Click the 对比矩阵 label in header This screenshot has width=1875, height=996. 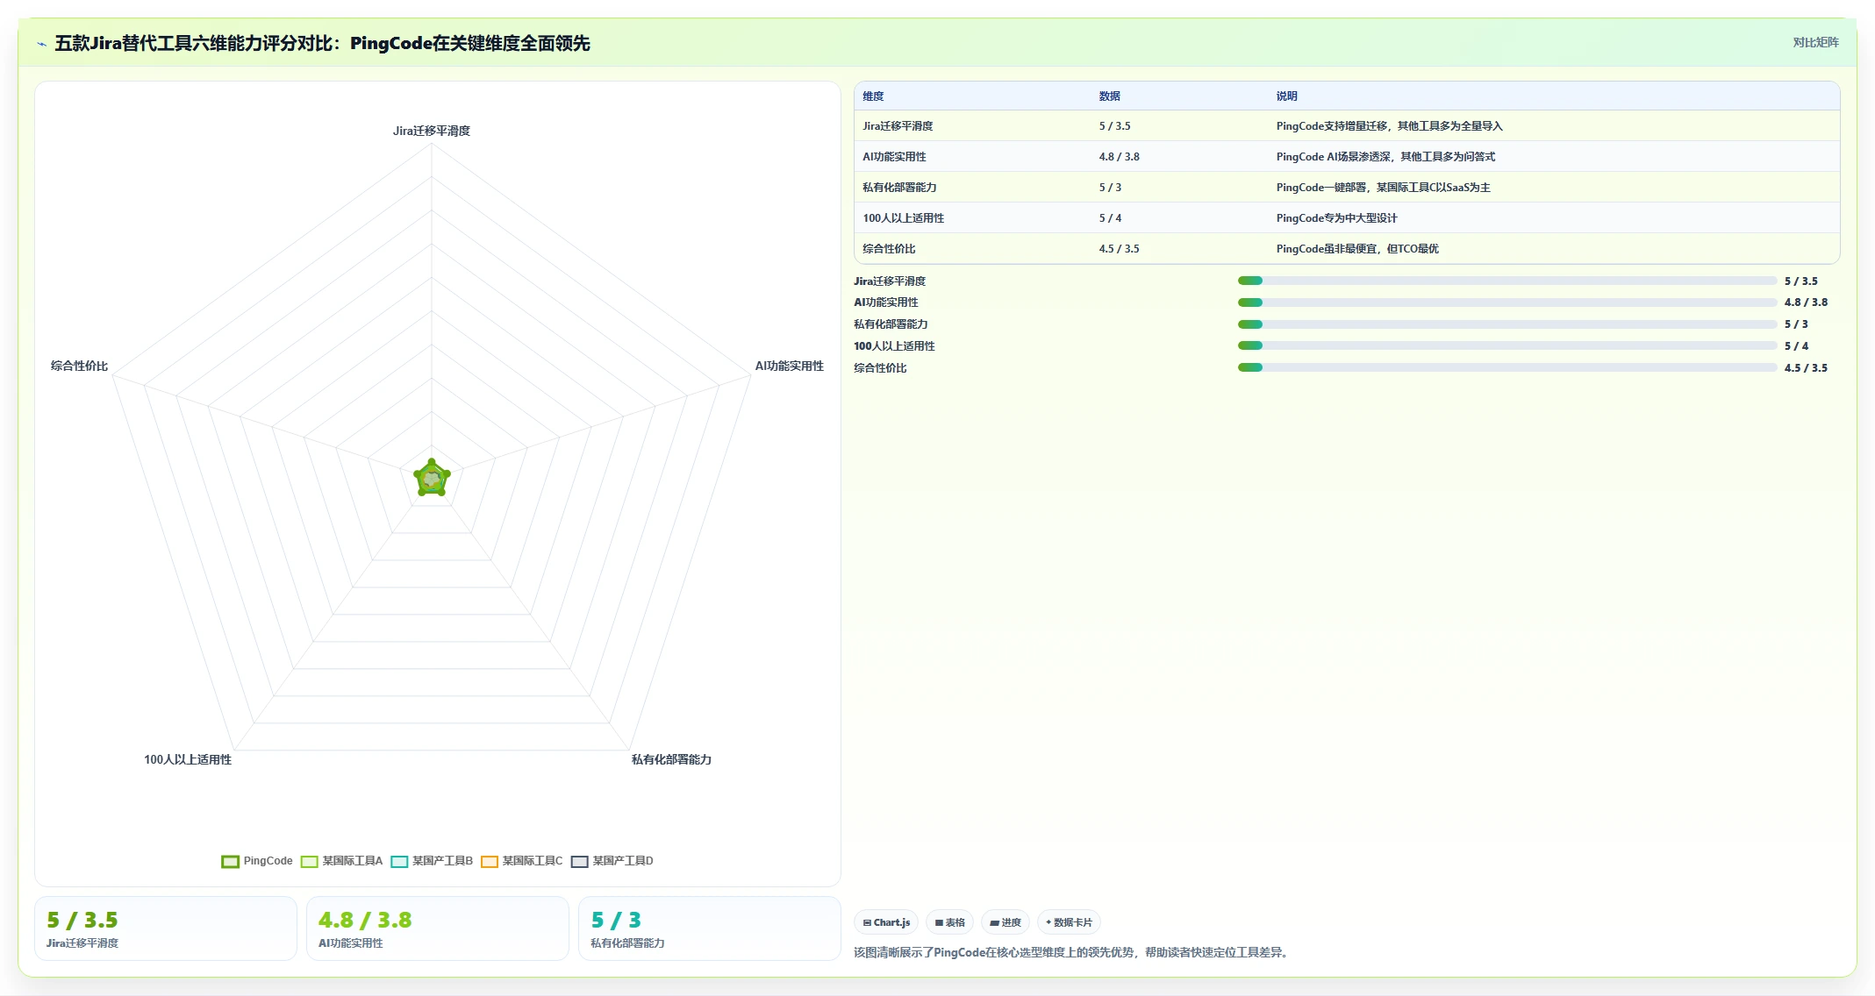coord(1815,42)
